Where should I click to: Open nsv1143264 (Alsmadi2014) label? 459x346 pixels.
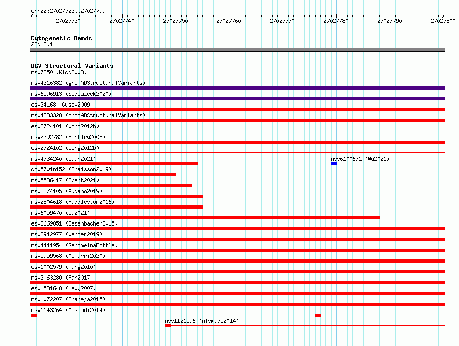tap(68, 310)
